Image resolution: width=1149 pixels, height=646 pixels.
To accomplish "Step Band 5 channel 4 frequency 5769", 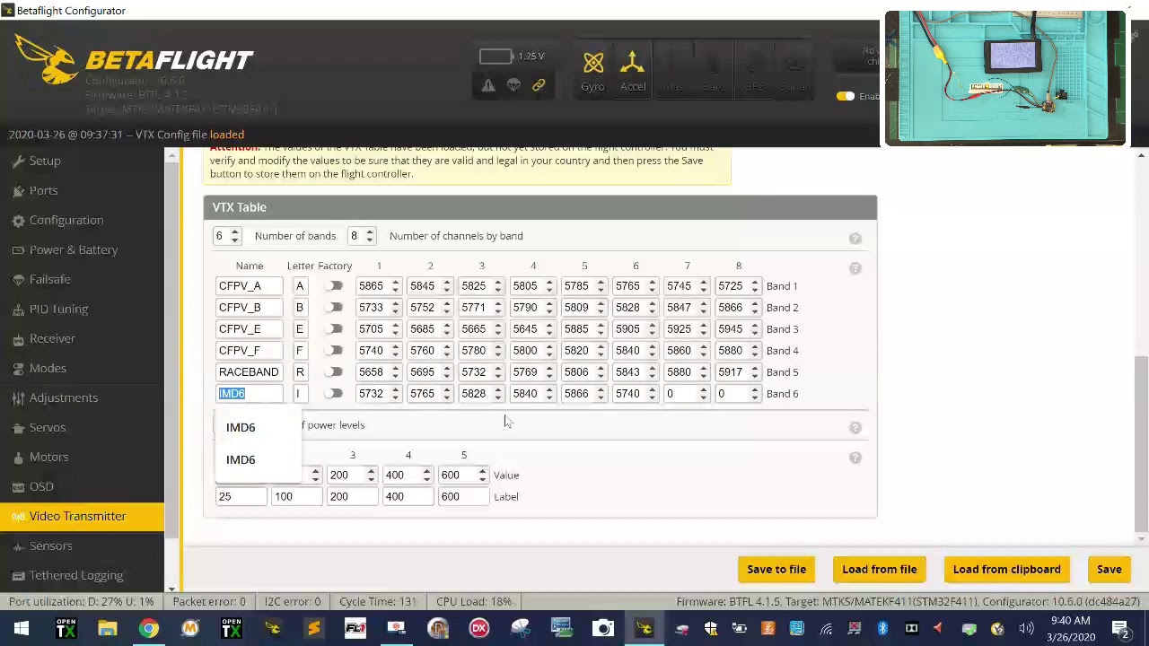I will tap(549, 372).
